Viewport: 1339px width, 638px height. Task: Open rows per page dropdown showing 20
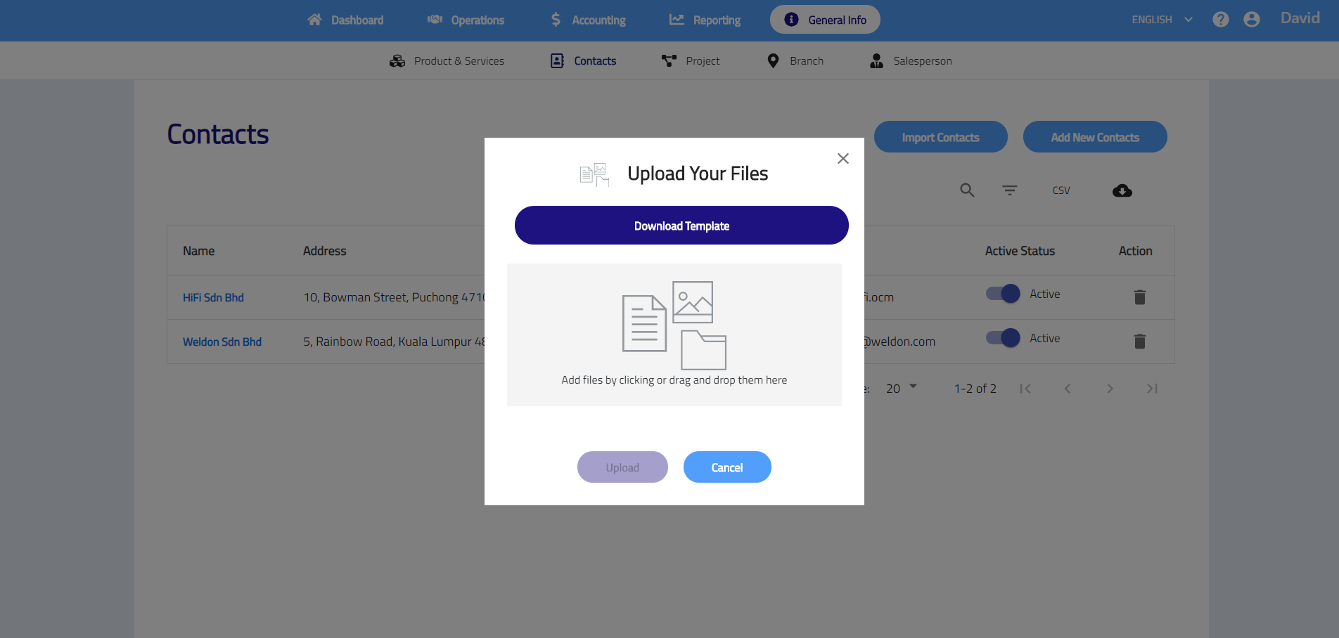(901, 388)
